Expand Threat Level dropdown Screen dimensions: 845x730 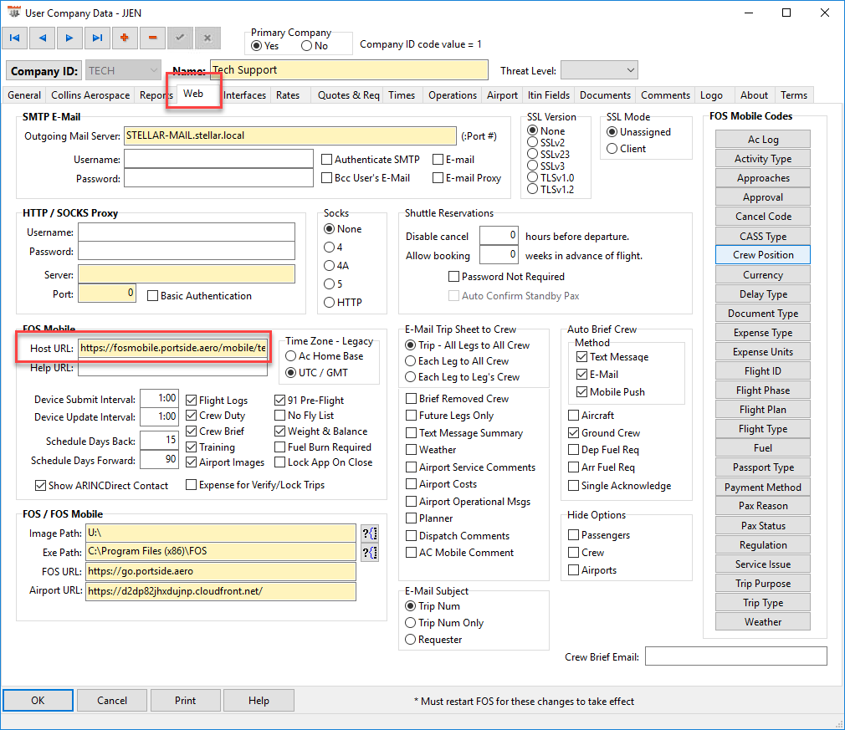[x=599, y=70]
